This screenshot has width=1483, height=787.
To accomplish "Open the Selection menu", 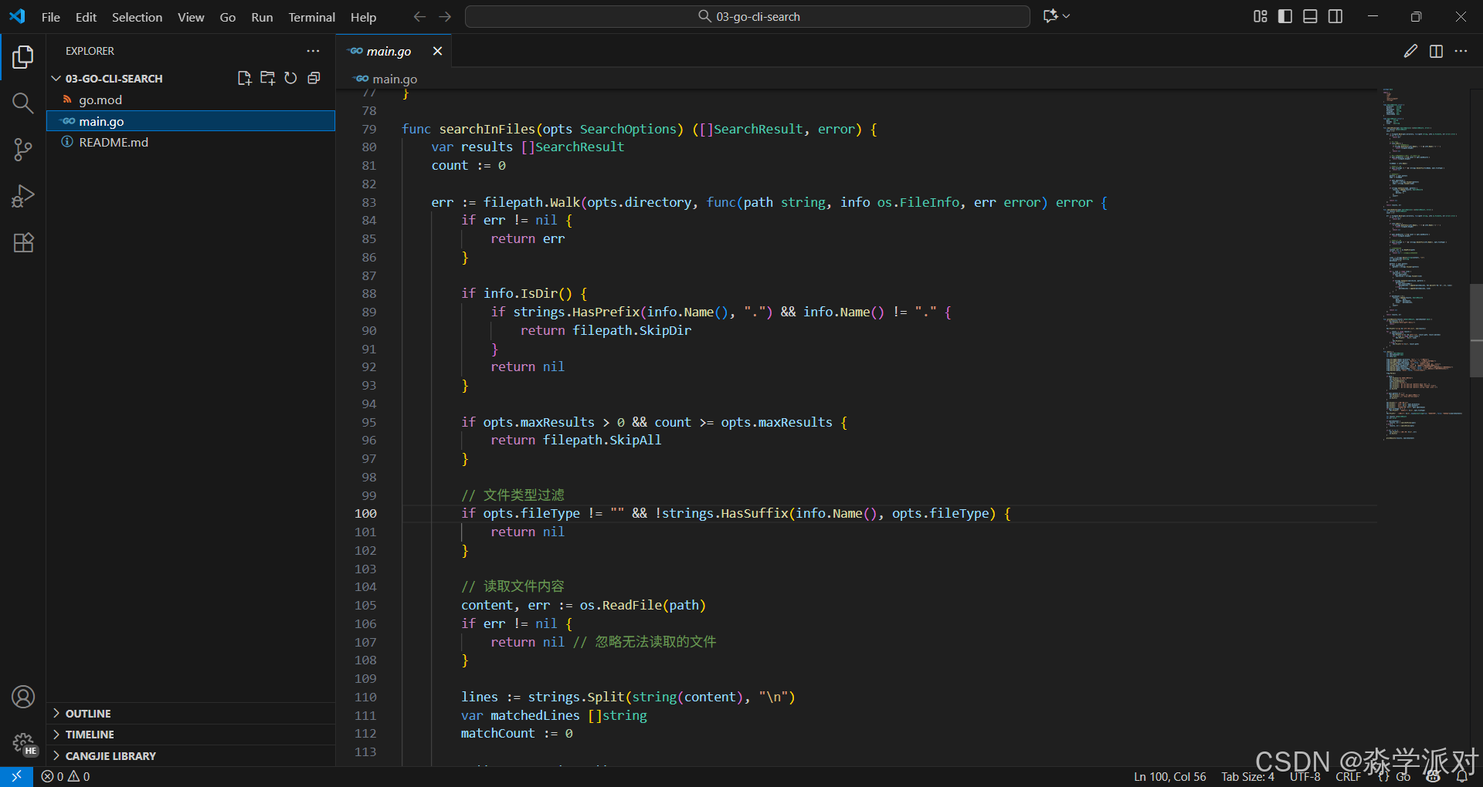I will 137,17.
